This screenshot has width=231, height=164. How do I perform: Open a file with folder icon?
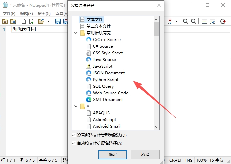41,22
